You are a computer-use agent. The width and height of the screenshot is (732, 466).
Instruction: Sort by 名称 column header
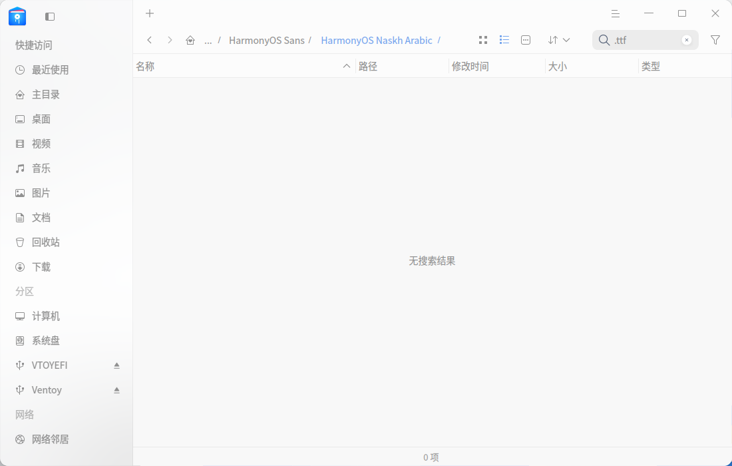(x=145, y=67)
